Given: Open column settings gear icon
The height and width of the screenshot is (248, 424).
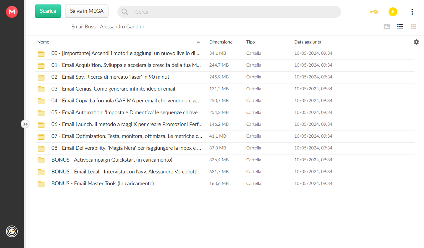Looking at the screenshot, I should [x=416, y=42].
